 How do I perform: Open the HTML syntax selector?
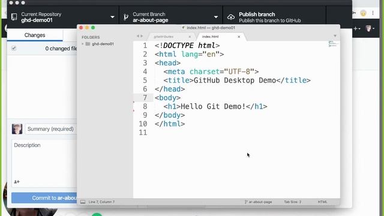(x=322, y=202)
